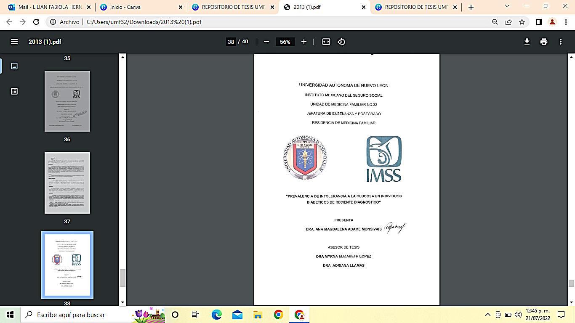This screenshot has width=575, height=323.
Task: Click the address bar file path
Action: coord(144,22)
